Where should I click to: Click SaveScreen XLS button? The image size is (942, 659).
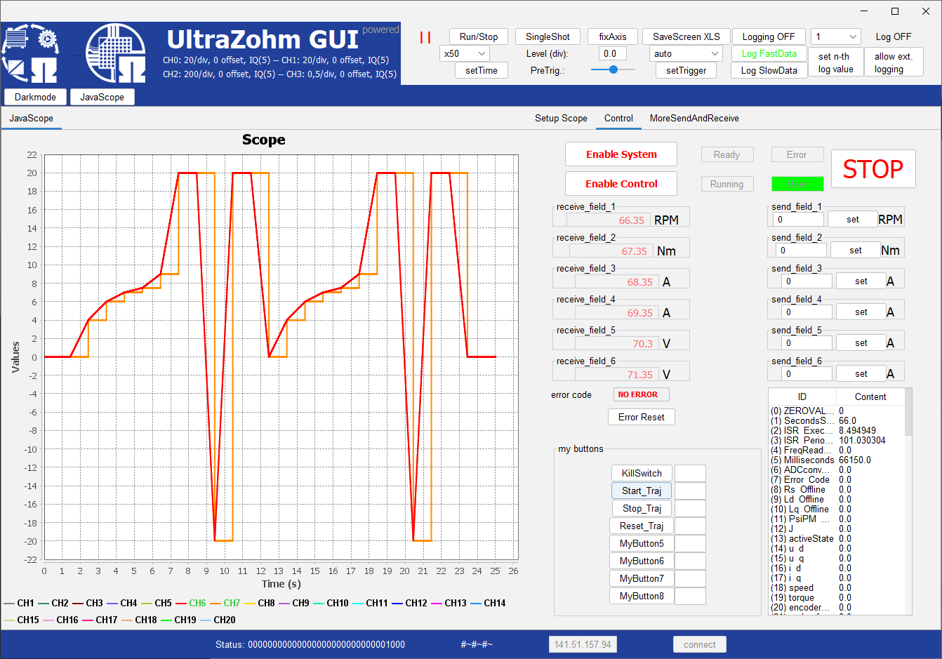click(686, 36)
